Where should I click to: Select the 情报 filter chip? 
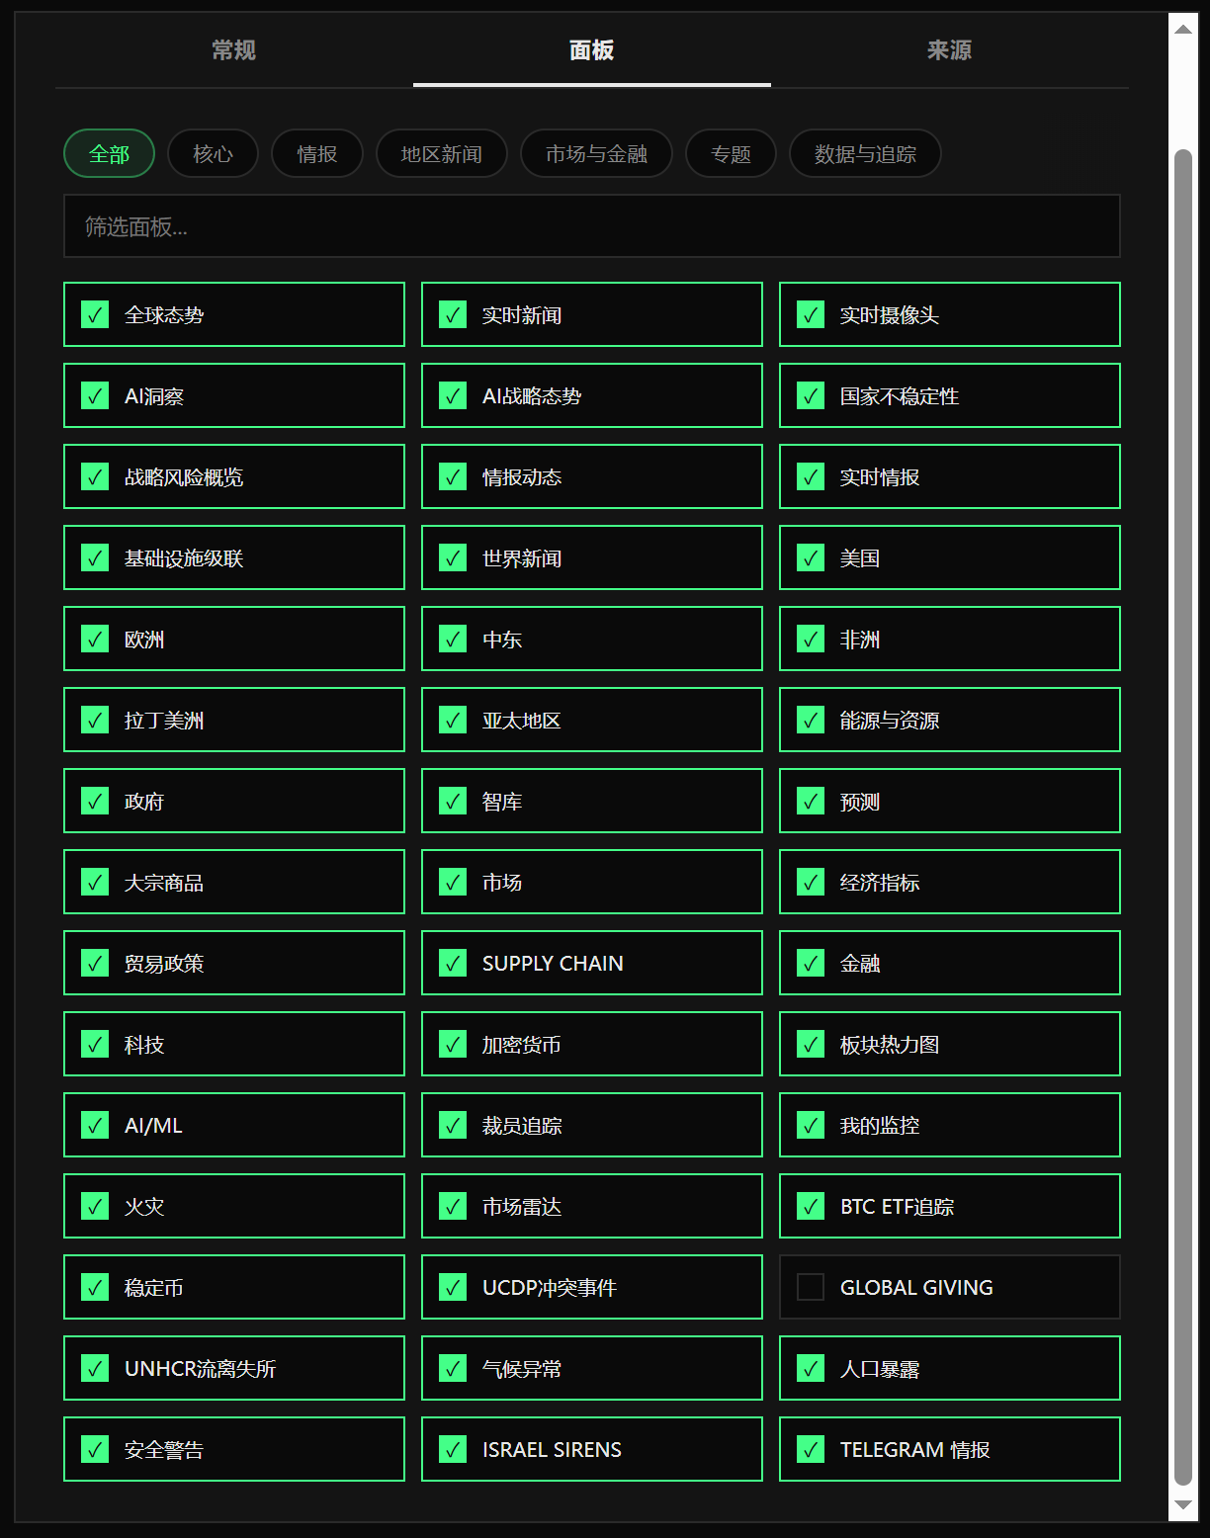pos(317,154)
